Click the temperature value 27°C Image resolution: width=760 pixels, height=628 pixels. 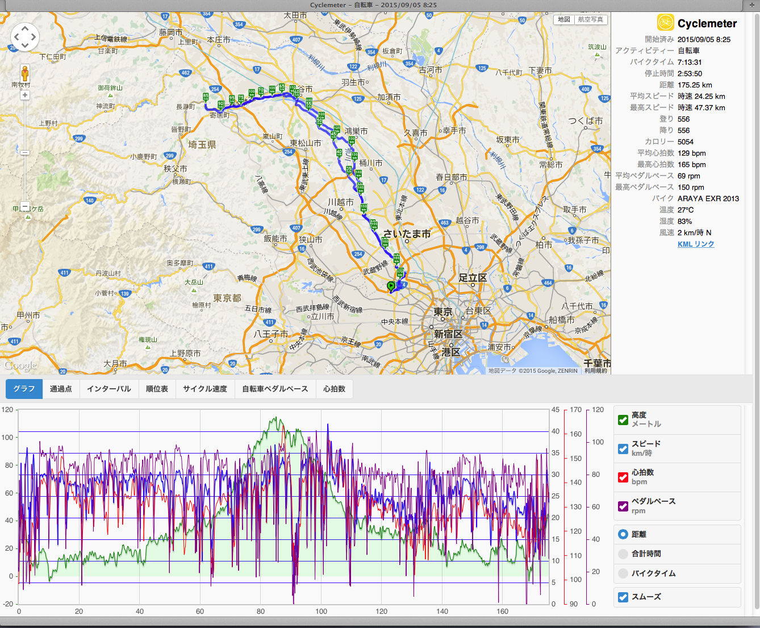point(686,210)
